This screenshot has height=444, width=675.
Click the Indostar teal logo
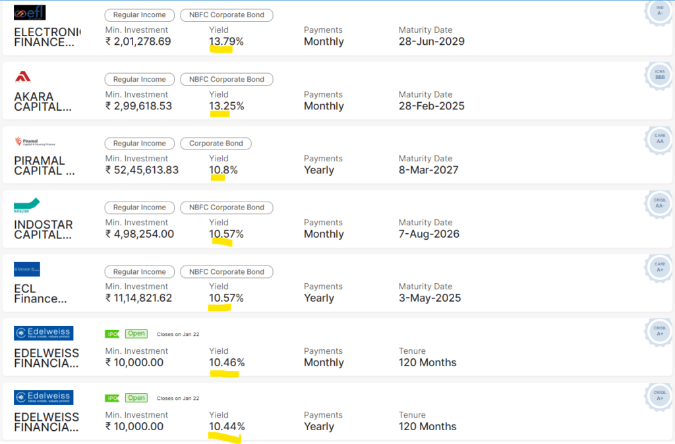point(26,206)
